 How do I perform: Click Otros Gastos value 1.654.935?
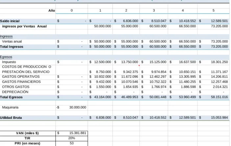click(130, 87)
